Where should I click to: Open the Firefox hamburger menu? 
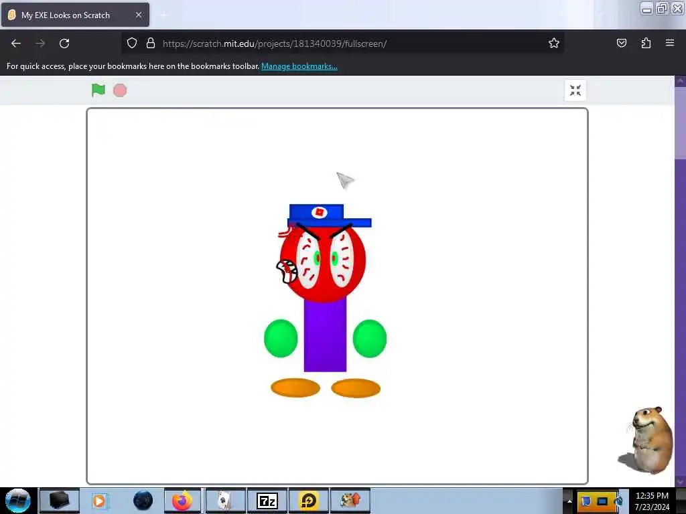[x=670, y=43]
